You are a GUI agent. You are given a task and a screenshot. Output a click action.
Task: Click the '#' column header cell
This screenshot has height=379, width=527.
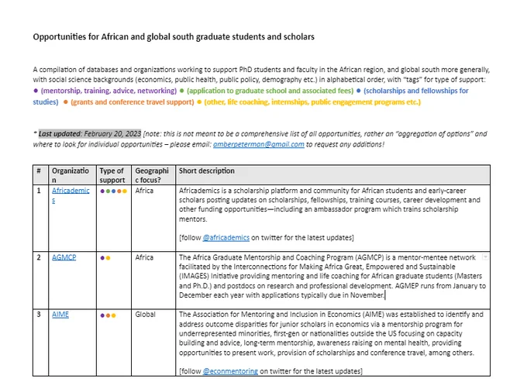40,174
